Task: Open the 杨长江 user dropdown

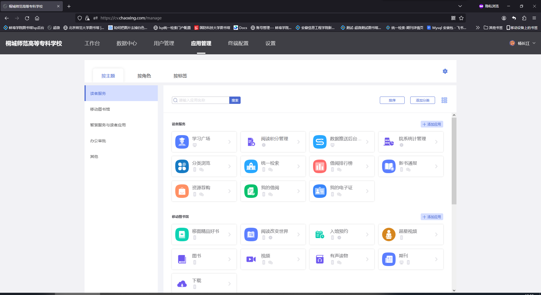Action: click(523, 43)
